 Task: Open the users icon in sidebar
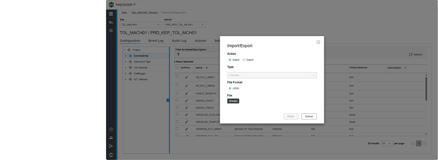tap(111, 138)
